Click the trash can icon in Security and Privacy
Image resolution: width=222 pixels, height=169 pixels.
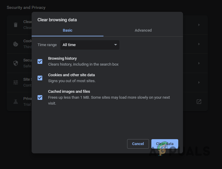click(16, 25)
